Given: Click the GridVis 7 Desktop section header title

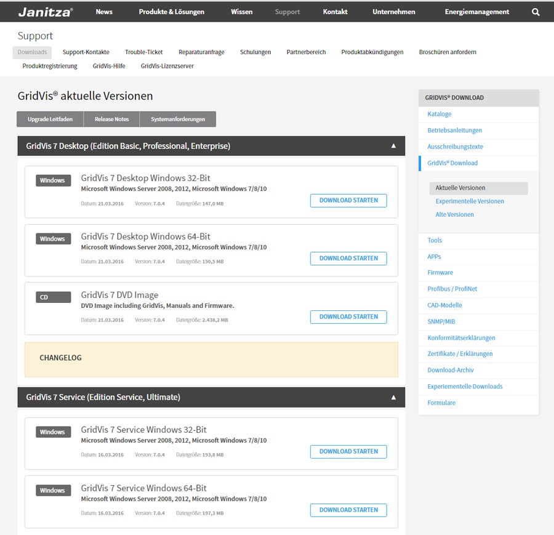Looking at the screenshot, I should pyautogui.click(x=128, y=146).
